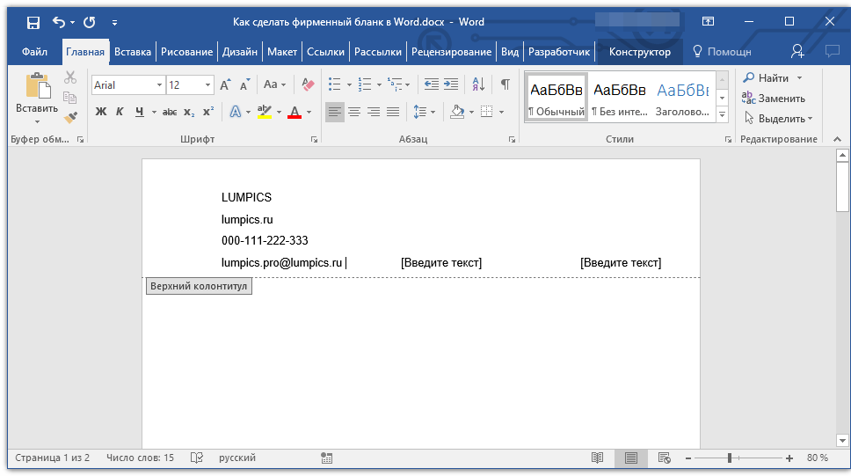Click the Format Painter brush icon

pyautogui.click(x=71, y=117)
